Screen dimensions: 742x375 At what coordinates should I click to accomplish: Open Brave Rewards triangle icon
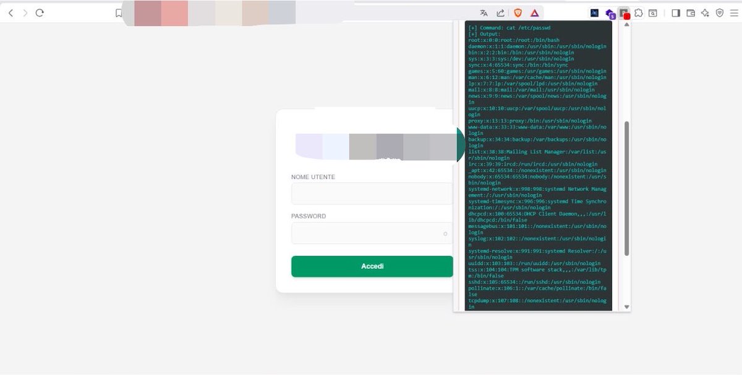534,12
